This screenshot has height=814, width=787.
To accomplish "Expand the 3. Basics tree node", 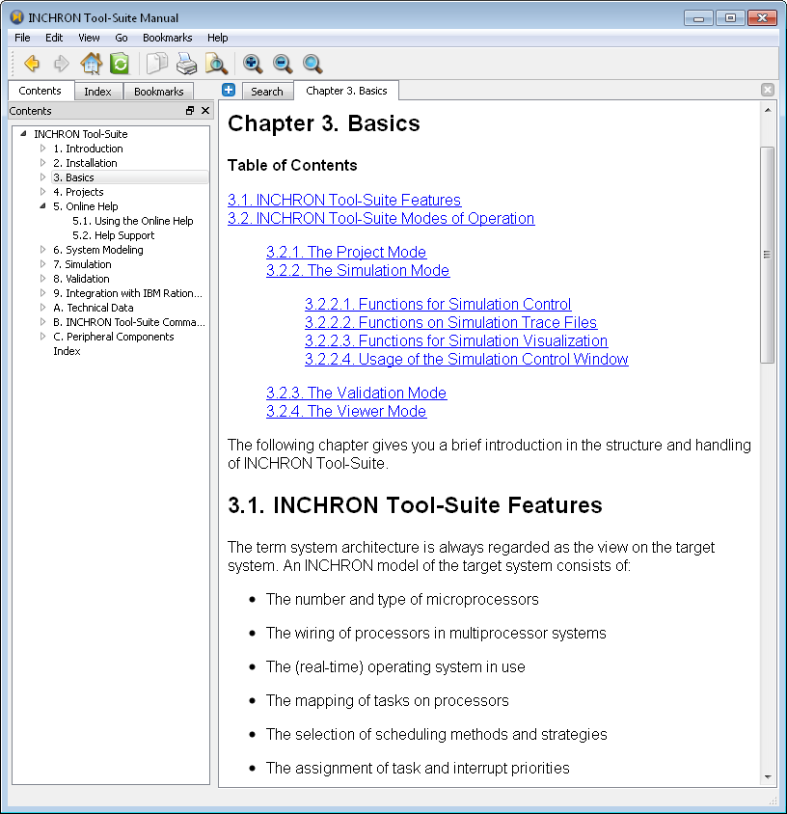I will [43, 177].
